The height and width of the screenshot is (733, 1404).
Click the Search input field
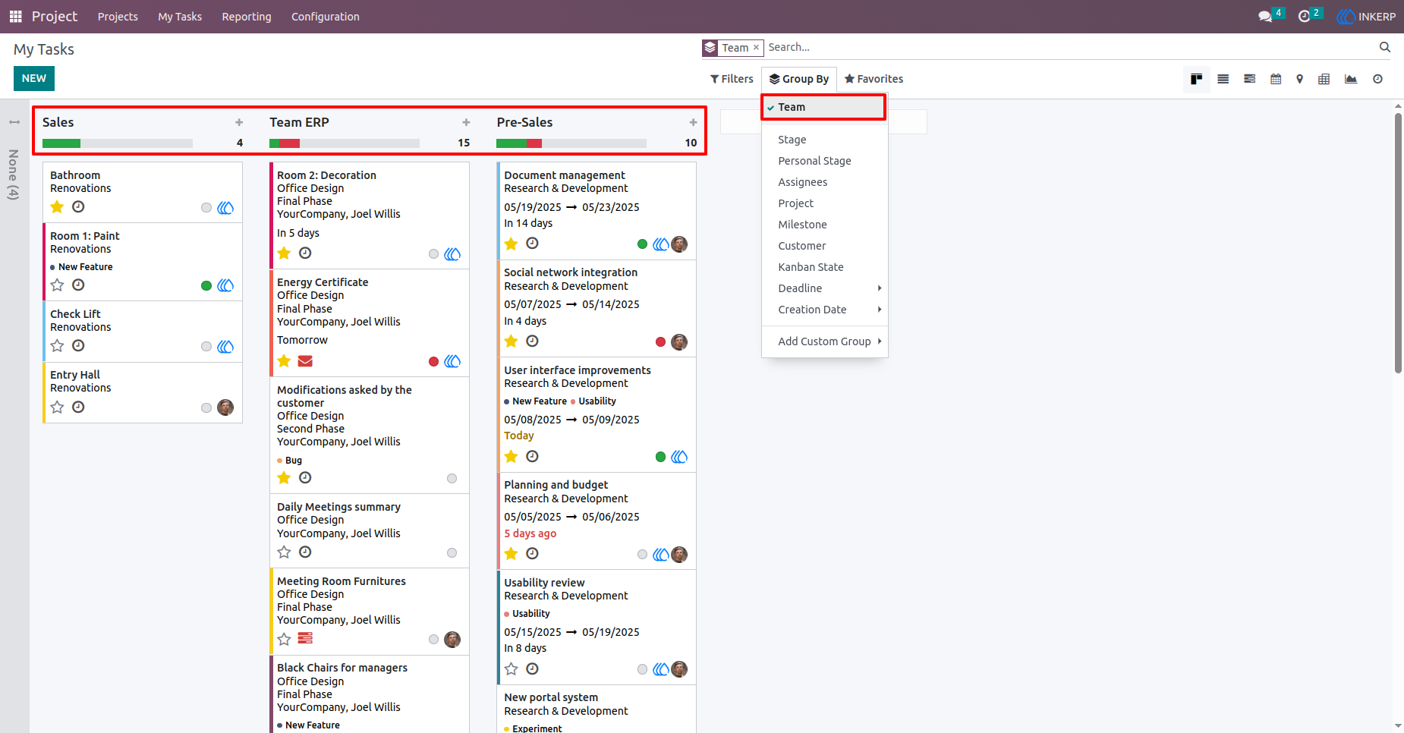1070,47
